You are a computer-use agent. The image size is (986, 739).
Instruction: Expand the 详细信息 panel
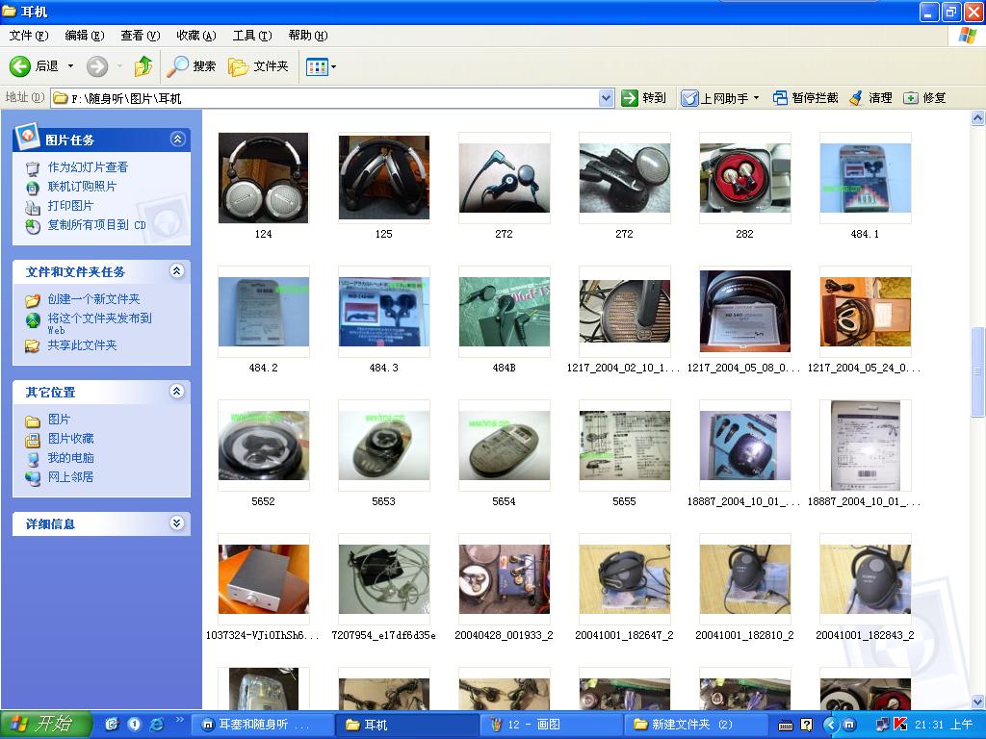click(x=177, y=522)
